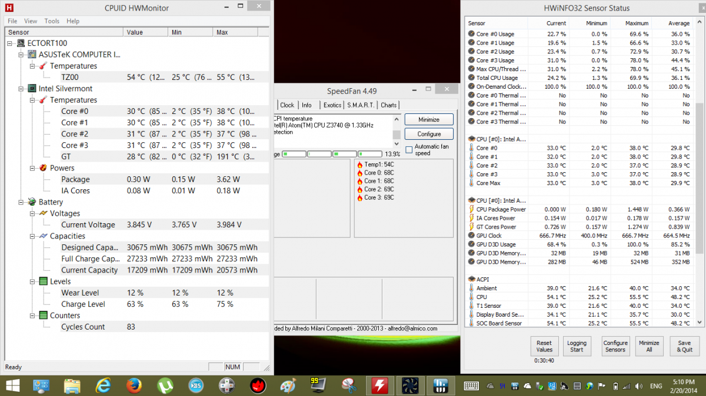Click the motherboard icon beside ASUSTeK COMPUTER

[32, 55]
